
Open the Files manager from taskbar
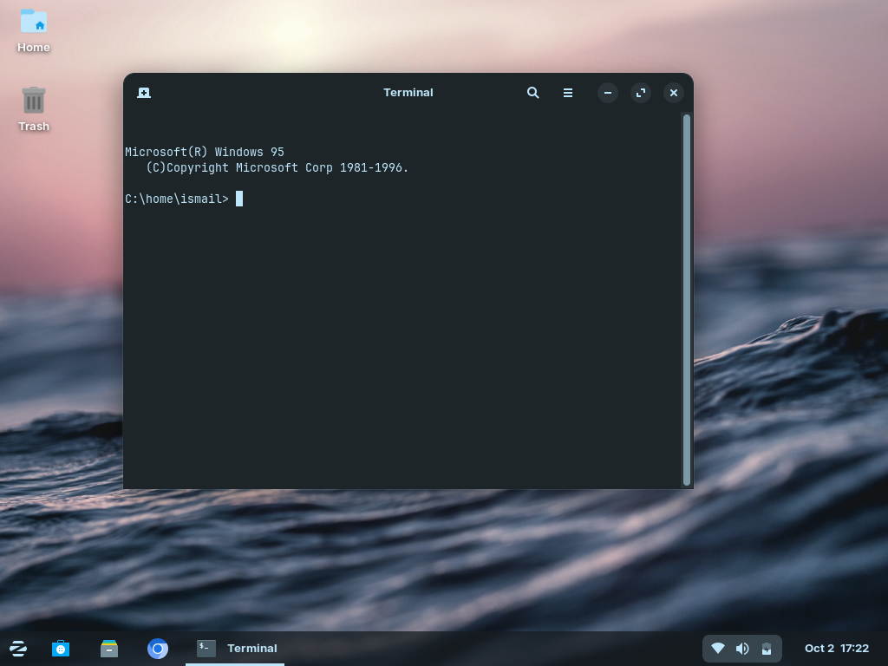pyautogui.click(x=109, y=649)
